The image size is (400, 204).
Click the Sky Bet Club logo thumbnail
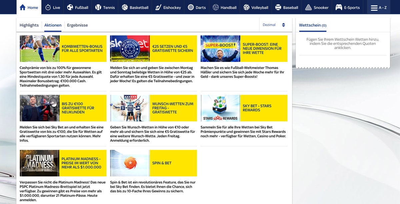pyautogui.click(x=130, y=49)
